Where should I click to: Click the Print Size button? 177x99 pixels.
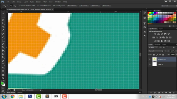106,6
